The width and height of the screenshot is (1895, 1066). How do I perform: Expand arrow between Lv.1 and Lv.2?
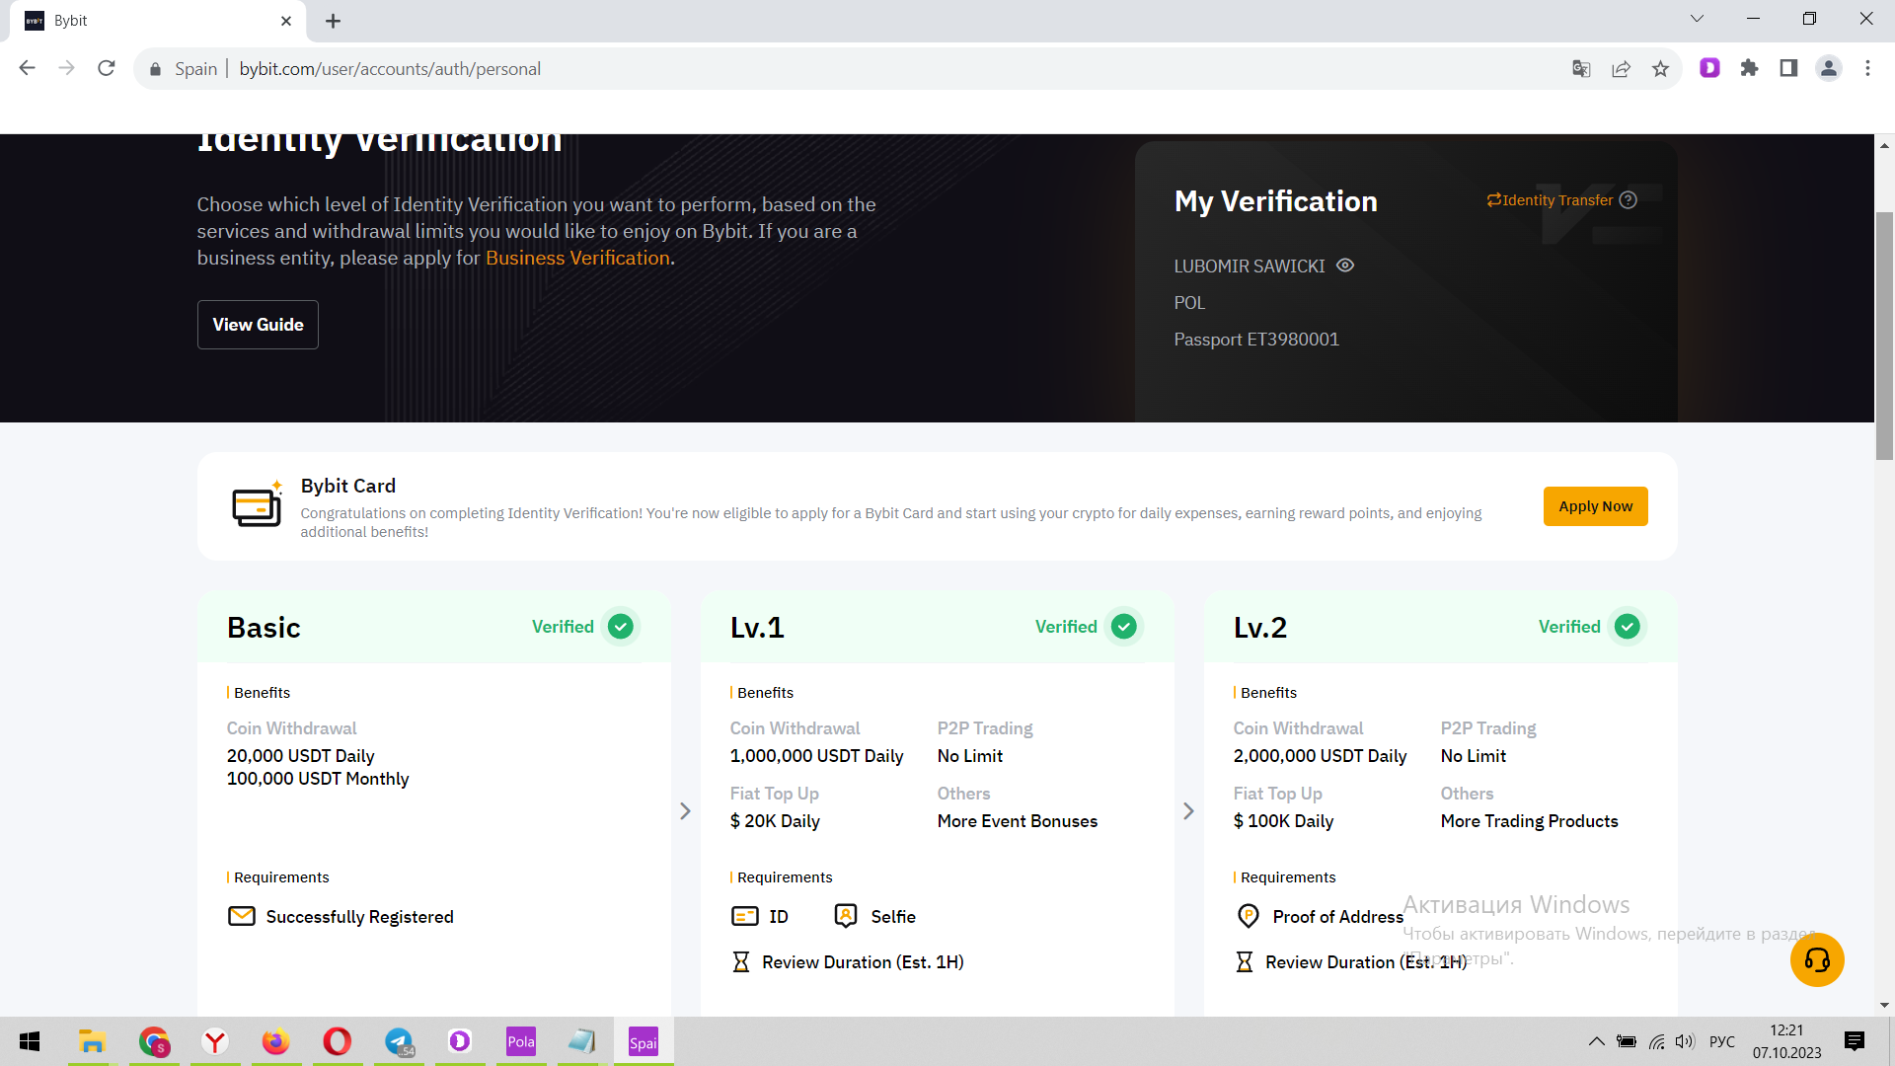(x=1188, y=811)
